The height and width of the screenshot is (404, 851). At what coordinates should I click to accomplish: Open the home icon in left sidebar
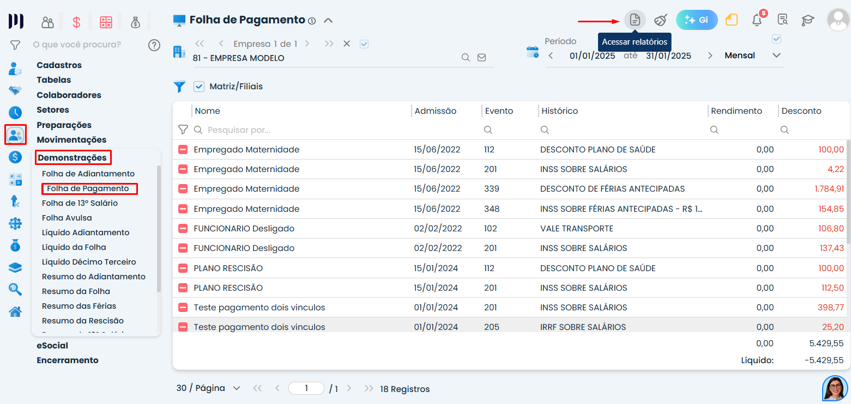point(15,311)
